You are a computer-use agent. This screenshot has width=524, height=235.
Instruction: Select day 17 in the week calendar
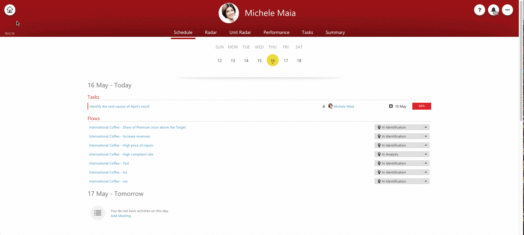click(286, 61)
